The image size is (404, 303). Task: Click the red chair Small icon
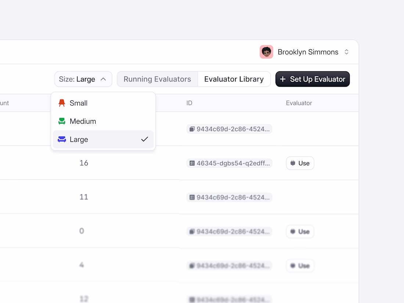tap(62, 103)
